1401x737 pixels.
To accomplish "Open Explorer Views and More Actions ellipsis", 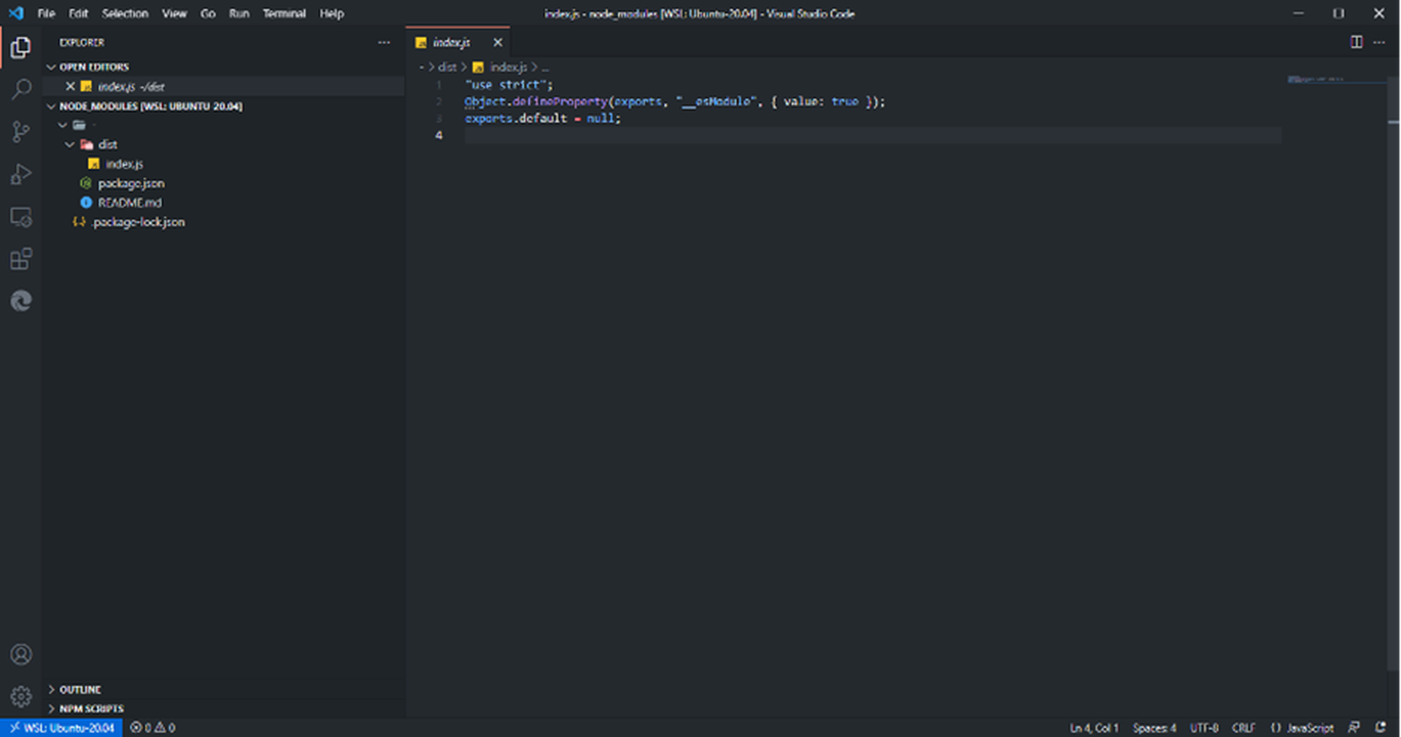I will [x=384, y=42].
